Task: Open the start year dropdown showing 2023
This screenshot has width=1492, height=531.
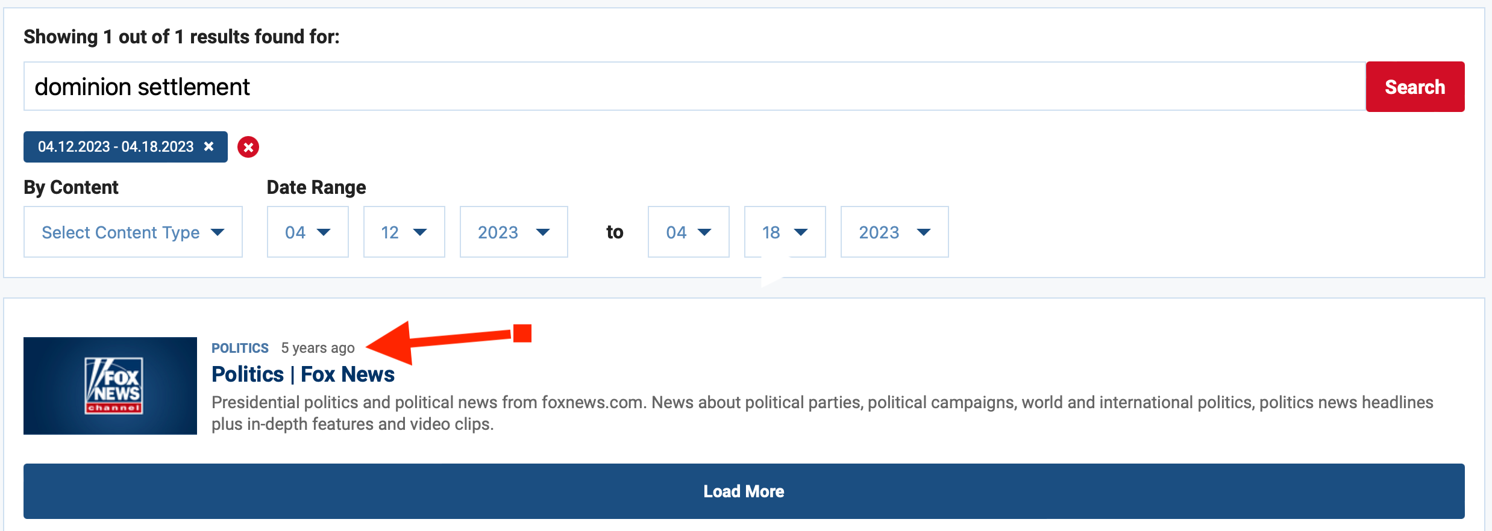Action: (x=514, y=232)
